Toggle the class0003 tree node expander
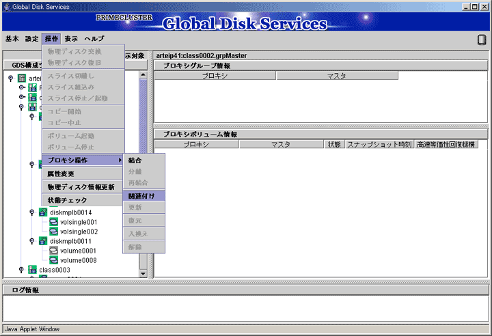 tap(21, 270)
